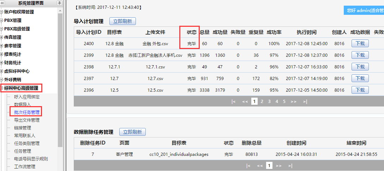
Task: Click the pin icon in sidebar header
Action: click(x=59, y=3)
